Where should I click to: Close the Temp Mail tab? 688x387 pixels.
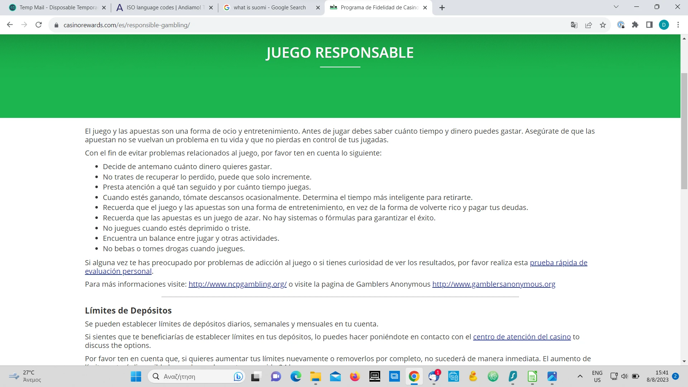coord(104,8)
